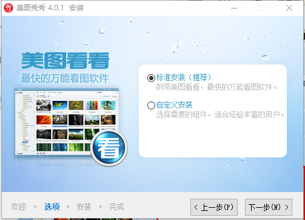Click the 美图看看 software preview screenshot
The image size is (305, 220).
click(x=67, y=123)
